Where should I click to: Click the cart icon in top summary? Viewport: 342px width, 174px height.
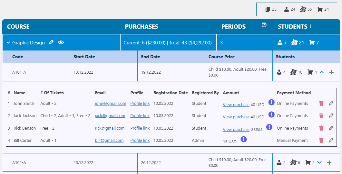320,9
